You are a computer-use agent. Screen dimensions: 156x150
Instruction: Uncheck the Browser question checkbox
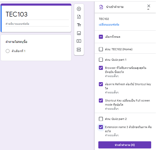coord(101,68)
